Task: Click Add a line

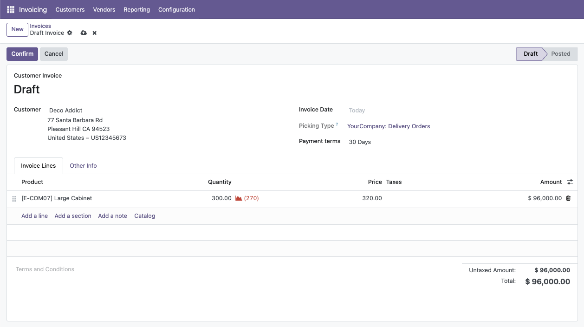Action: 35,216
